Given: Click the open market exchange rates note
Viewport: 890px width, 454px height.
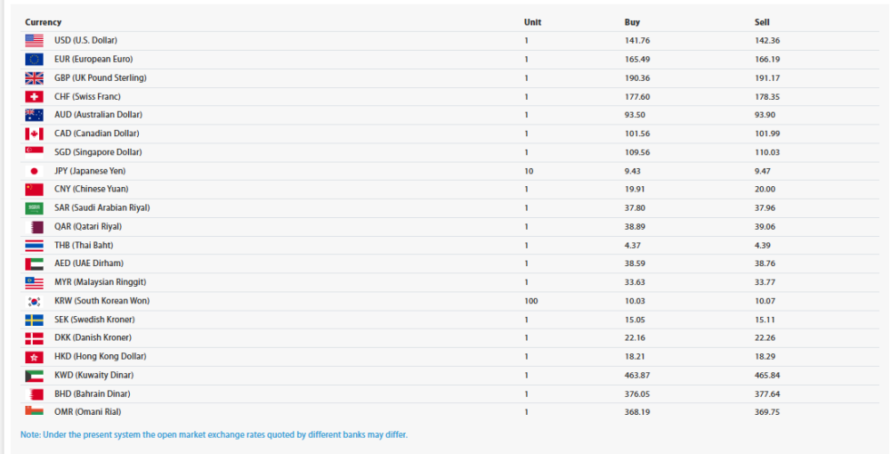Looking at the screenshot, I should [214, 434].
